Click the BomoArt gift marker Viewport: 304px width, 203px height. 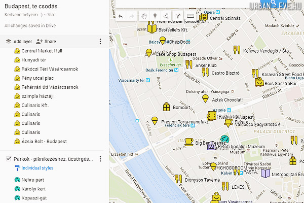pos(166,107)
